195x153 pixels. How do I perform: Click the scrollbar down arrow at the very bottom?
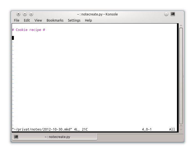pyautogui.click(x=181, y=130)
